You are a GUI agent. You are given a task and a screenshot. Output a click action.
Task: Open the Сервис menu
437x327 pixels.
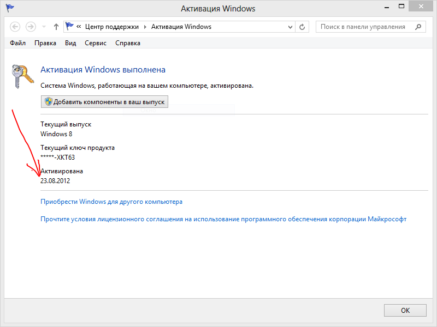[96, 43]
